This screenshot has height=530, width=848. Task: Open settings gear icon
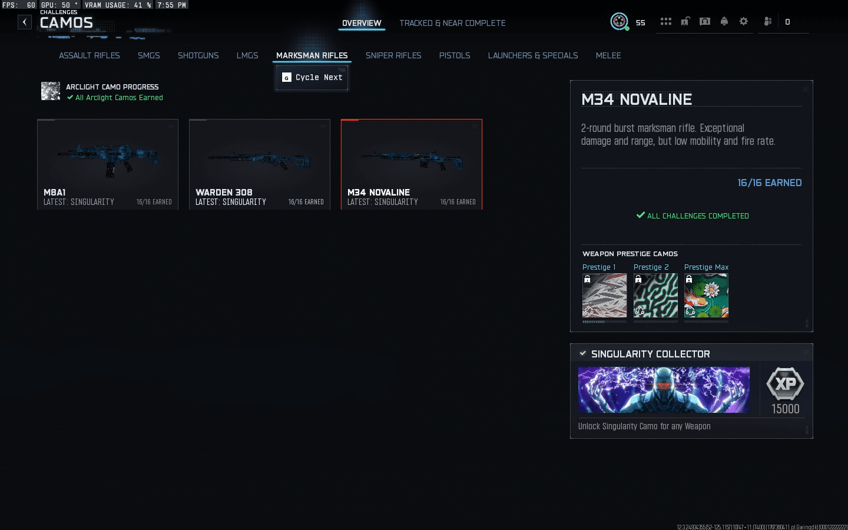[744, 22]
